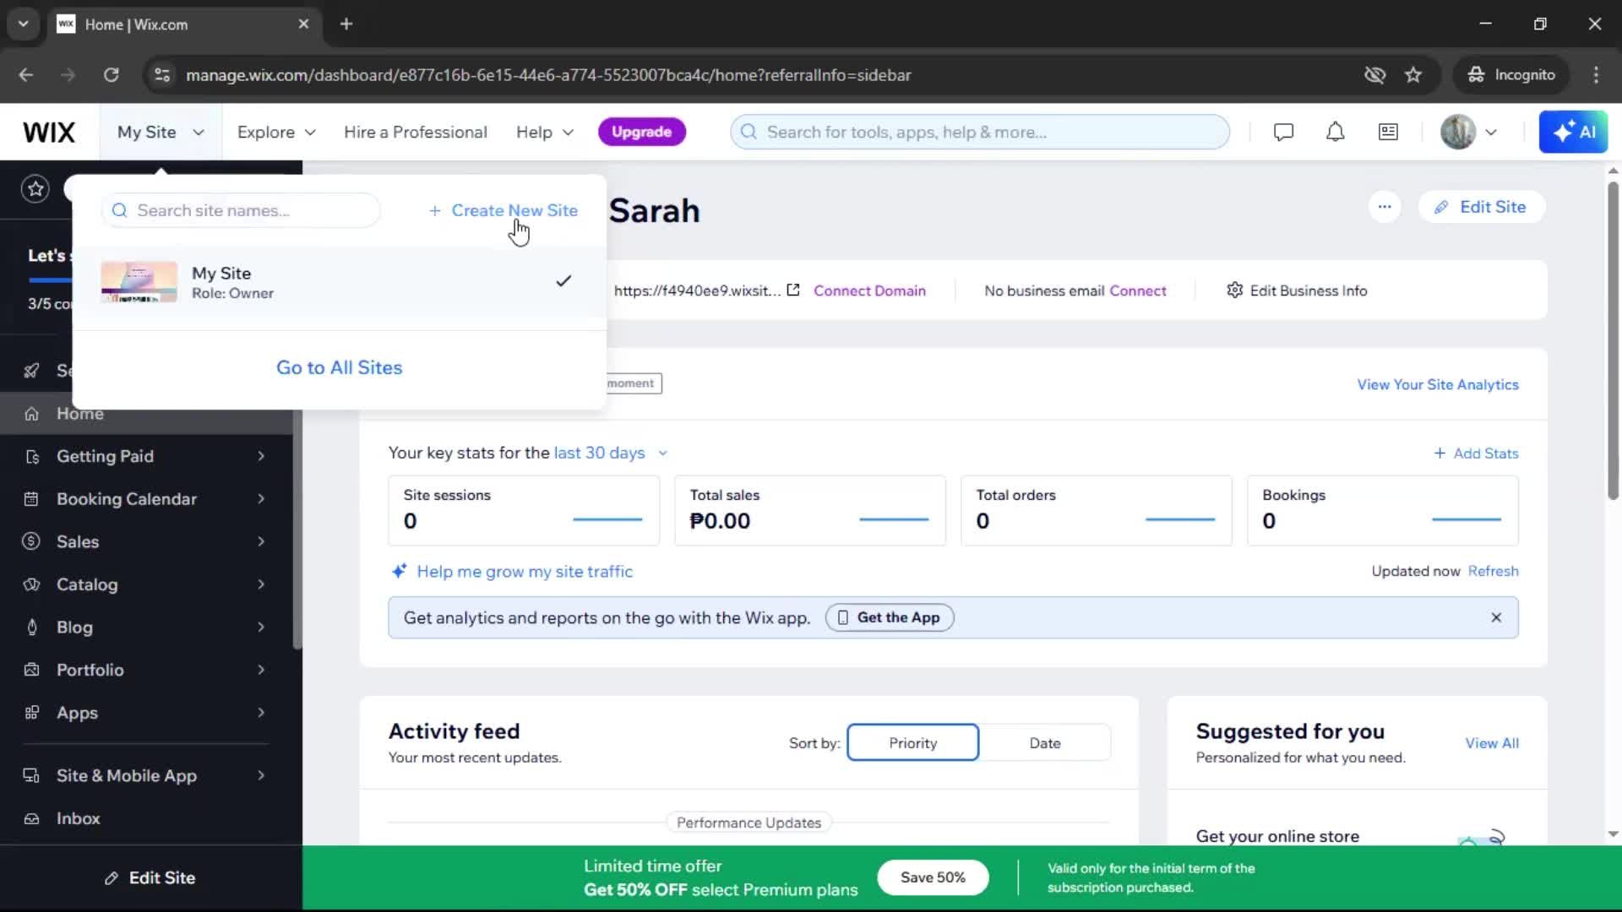Bookmark this page with the star icon
Viewport: 1622px width, 912px height.
point(1413,75)
